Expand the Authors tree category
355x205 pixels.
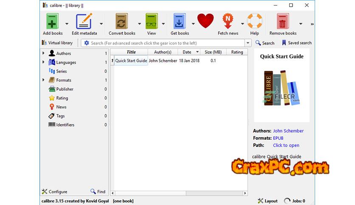(43, 53)
